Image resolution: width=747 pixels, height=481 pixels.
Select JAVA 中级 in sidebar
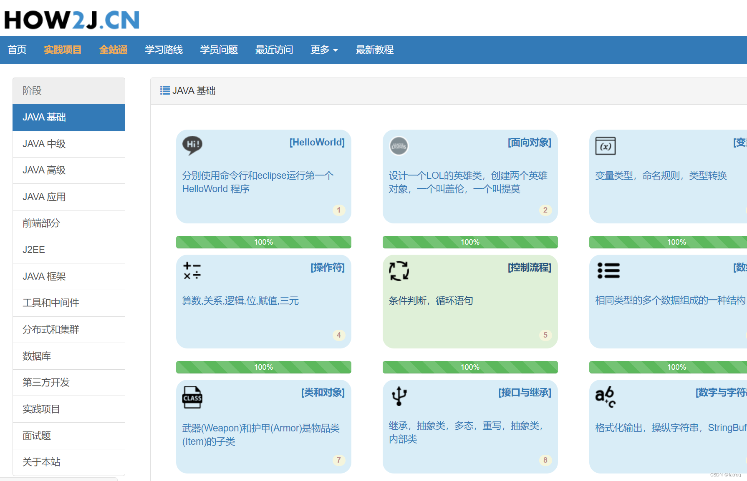pos(69,144)
